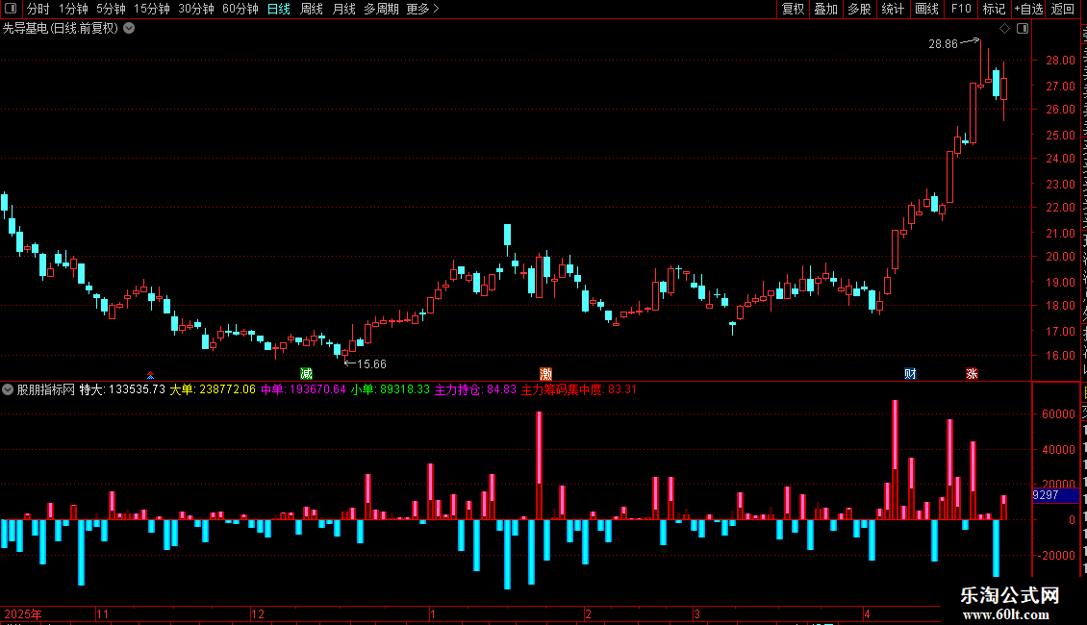This screenshot has width=1087, height=625.
Task: Click the 22.00 price axis label
Action: (x=1061, y=207)
